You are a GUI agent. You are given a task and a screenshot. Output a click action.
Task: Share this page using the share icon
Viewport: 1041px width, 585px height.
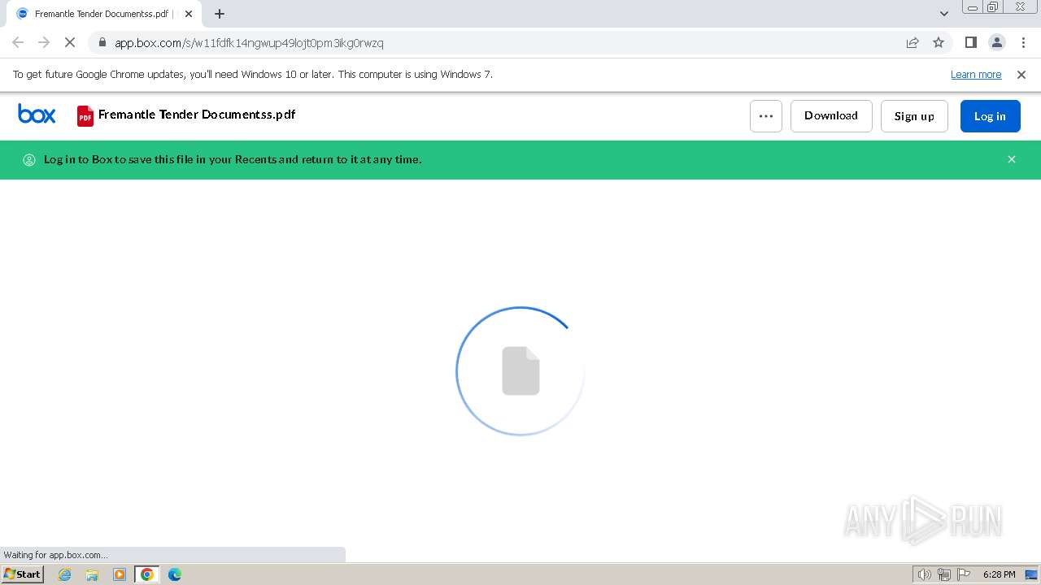(913, 42)
